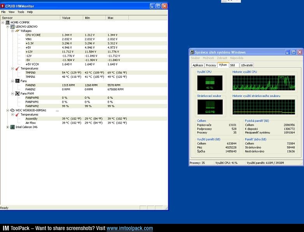Click the HOME-COMPIK computer icon
The height and width of the screenshot is (232, 304).
[7, 23]
